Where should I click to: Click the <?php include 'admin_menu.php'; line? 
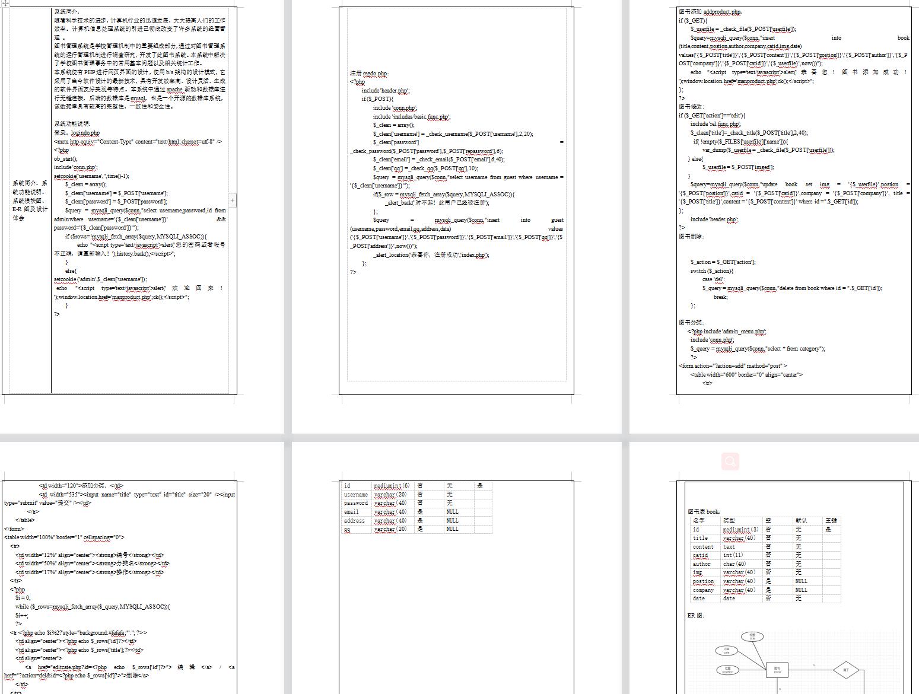[727, 332]
